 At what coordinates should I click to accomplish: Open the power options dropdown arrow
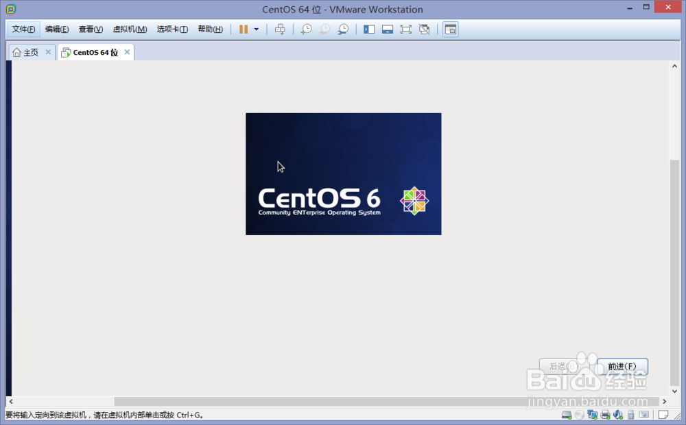[257, 29]
